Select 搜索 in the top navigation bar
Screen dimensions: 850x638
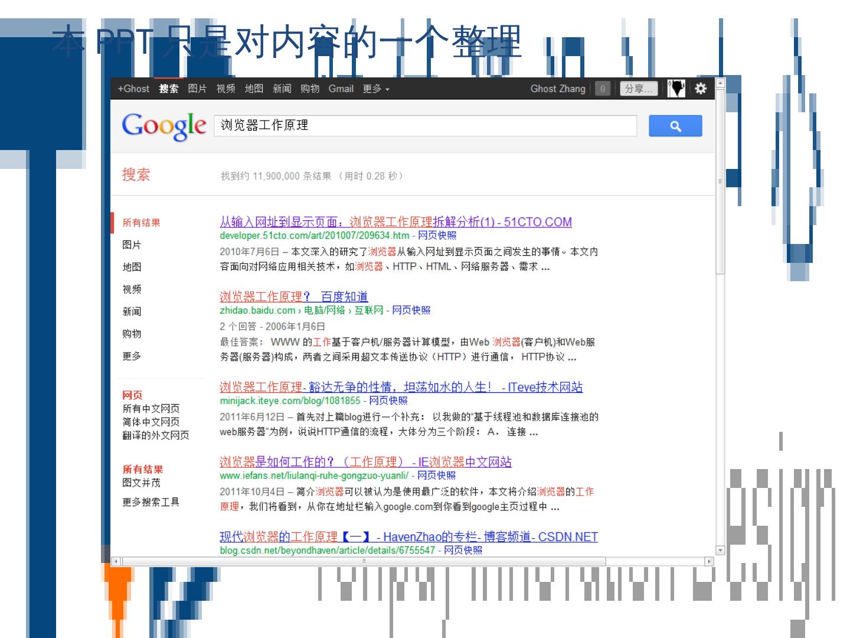(x=169, y=89)
